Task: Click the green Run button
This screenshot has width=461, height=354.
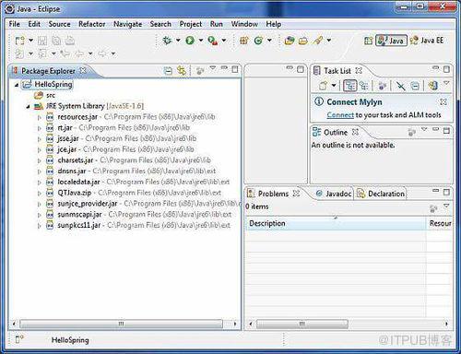Action: point(190,41)
